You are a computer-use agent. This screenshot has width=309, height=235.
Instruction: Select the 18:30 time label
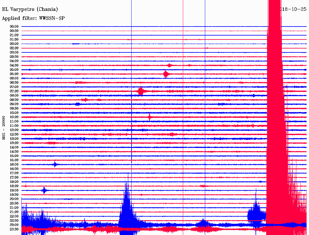(14, 186)
